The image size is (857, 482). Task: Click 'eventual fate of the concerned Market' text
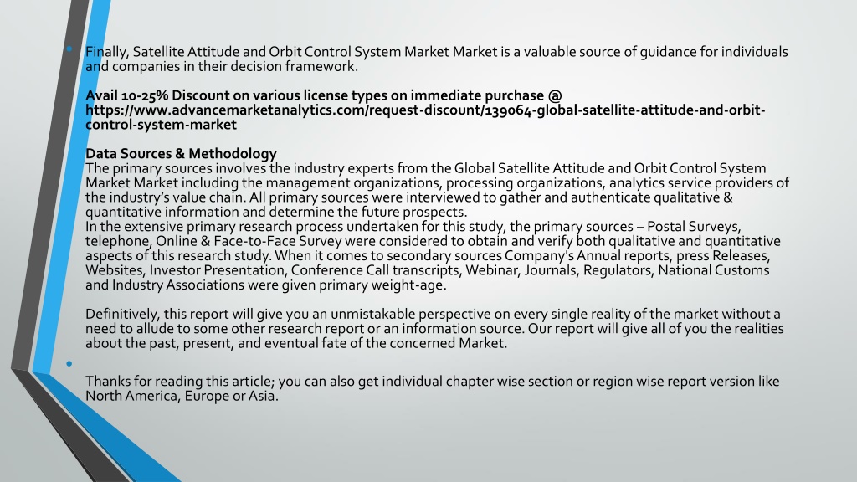coord(385,343)
